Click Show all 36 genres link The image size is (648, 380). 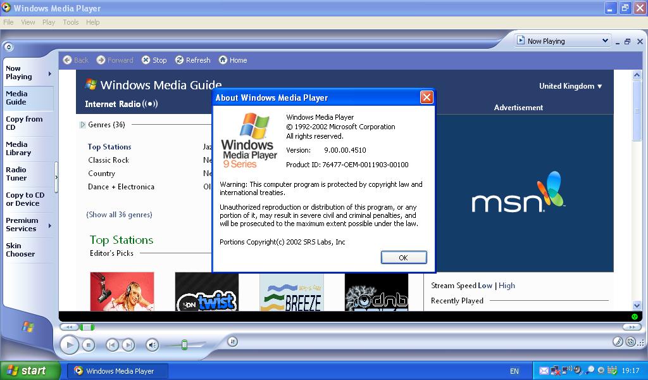(119, 215)
